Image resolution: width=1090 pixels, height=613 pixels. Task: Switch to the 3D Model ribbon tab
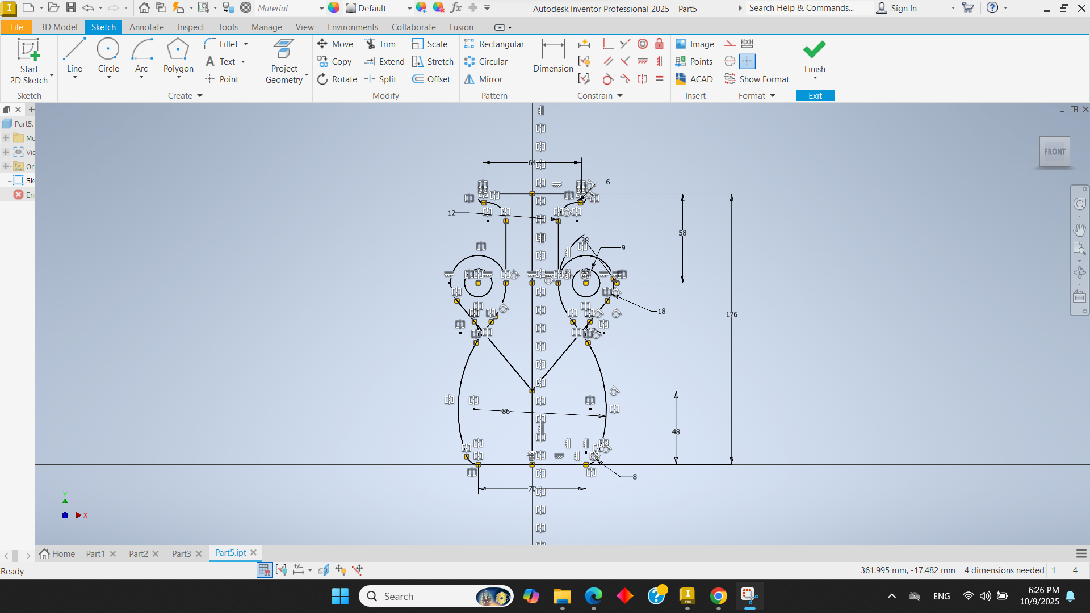[58, 27]
